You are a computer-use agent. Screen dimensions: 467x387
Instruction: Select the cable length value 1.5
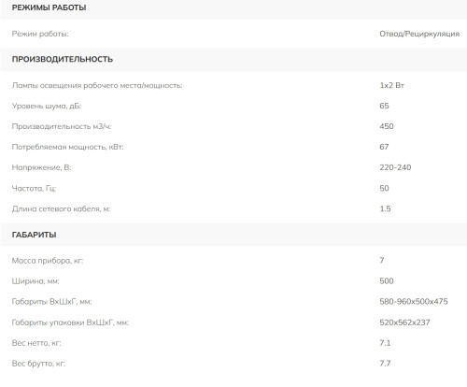coord(385,208)
